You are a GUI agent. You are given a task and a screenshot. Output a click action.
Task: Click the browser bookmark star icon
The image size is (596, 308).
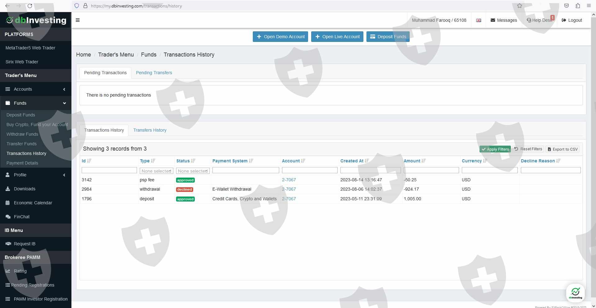(x=520, y=6)
